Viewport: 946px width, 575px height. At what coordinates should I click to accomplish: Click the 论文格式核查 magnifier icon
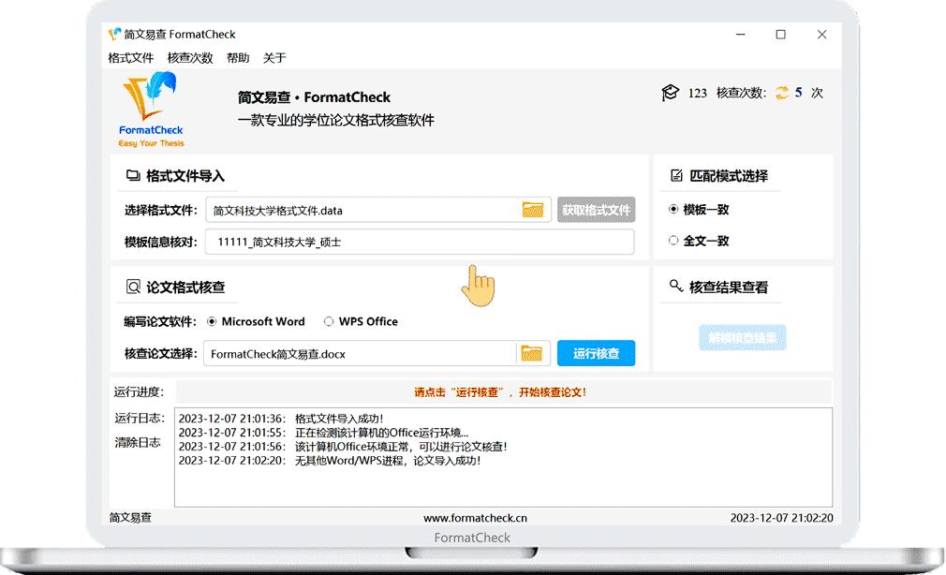pos(133,287)
